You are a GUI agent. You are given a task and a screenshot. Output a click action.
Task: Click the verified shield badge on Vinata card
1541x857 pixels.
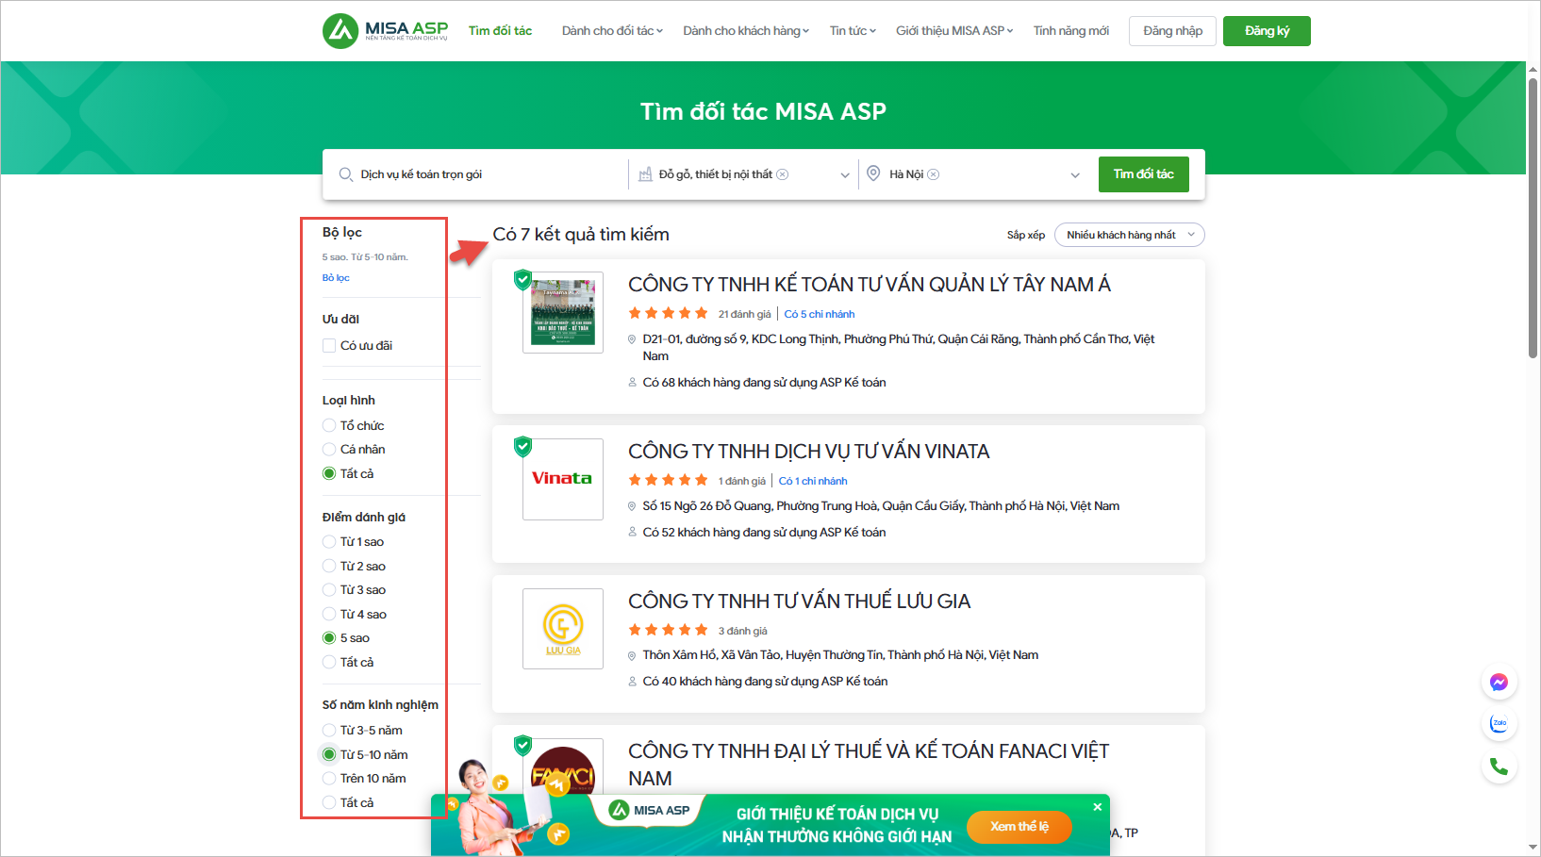pyautogui.click(x=522, y=446)
